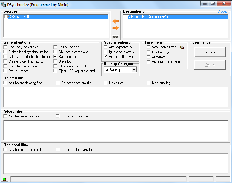
Task: Click the green status indicator light
Action: 4,179
